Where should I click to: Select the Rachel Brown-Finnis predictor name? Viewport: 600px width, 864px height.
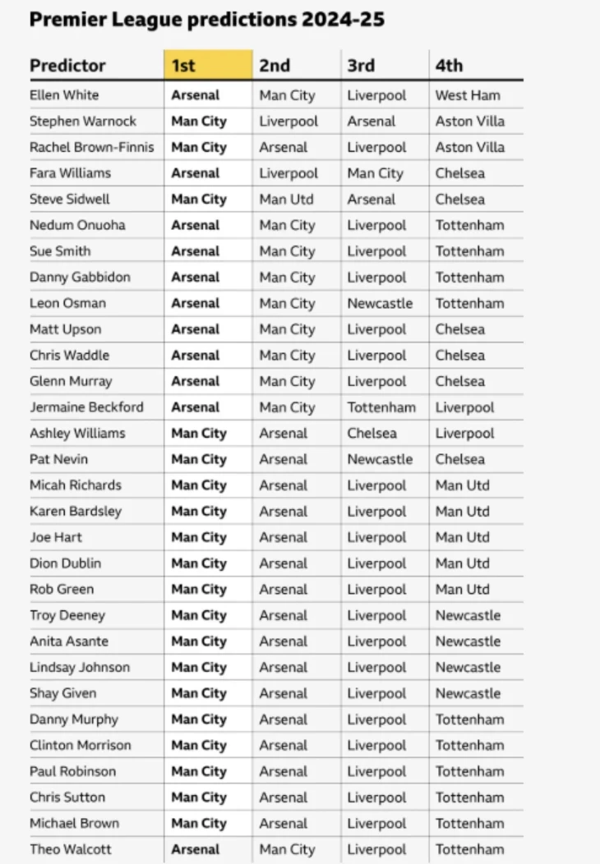(x=91, y=147)
